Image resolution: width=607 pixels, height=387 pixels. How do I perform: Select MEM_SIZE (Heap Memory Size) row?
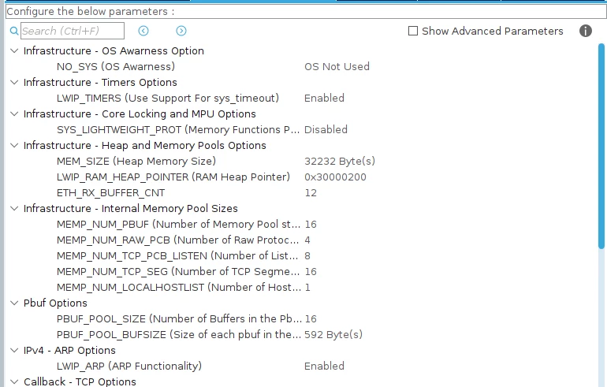click(x=136, y=162)
